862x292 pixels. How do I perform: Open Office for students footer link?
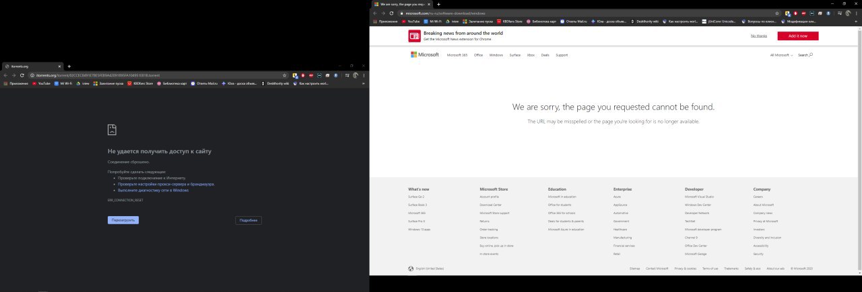tap(560, 205)
